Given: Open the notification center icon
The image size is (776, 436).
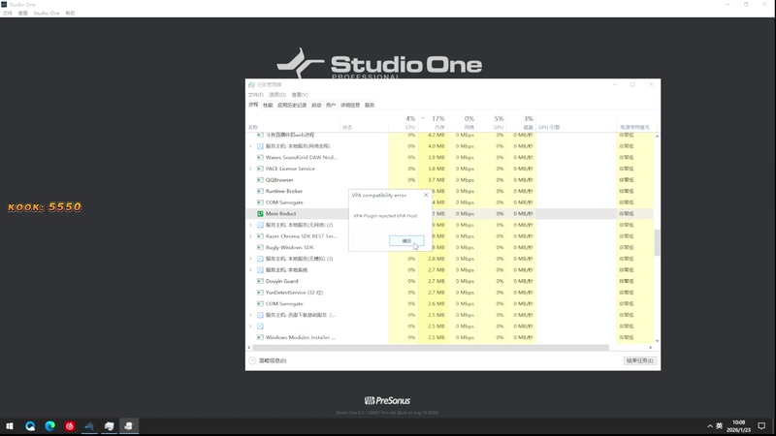Looking at the screenshot, I should (761, 426).
